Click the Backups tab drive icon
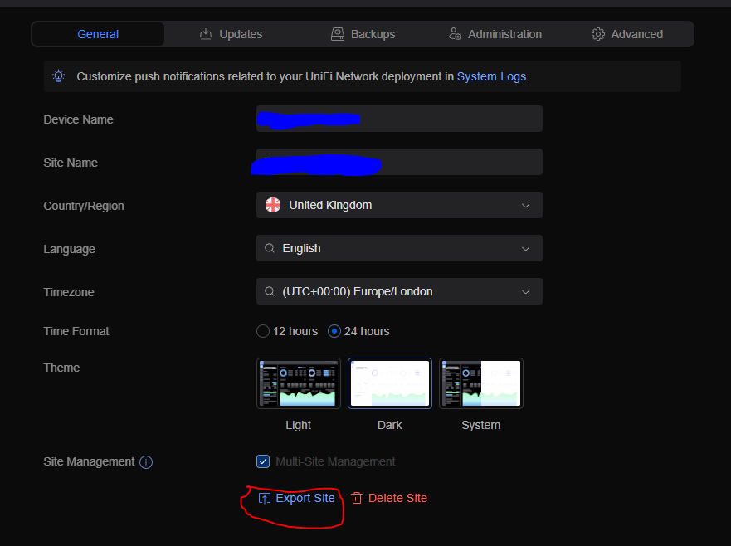This screenshot has height=546, width=731. [338, 34]
